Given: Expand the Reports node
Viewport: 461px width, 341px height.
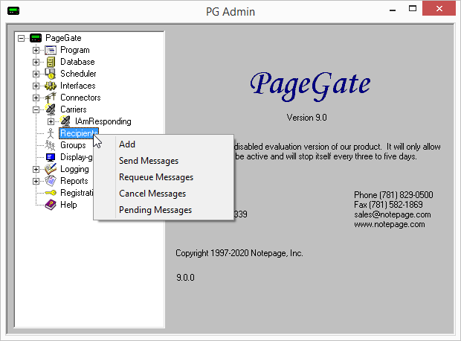Looking at the screenshot, I should (36, 181).
